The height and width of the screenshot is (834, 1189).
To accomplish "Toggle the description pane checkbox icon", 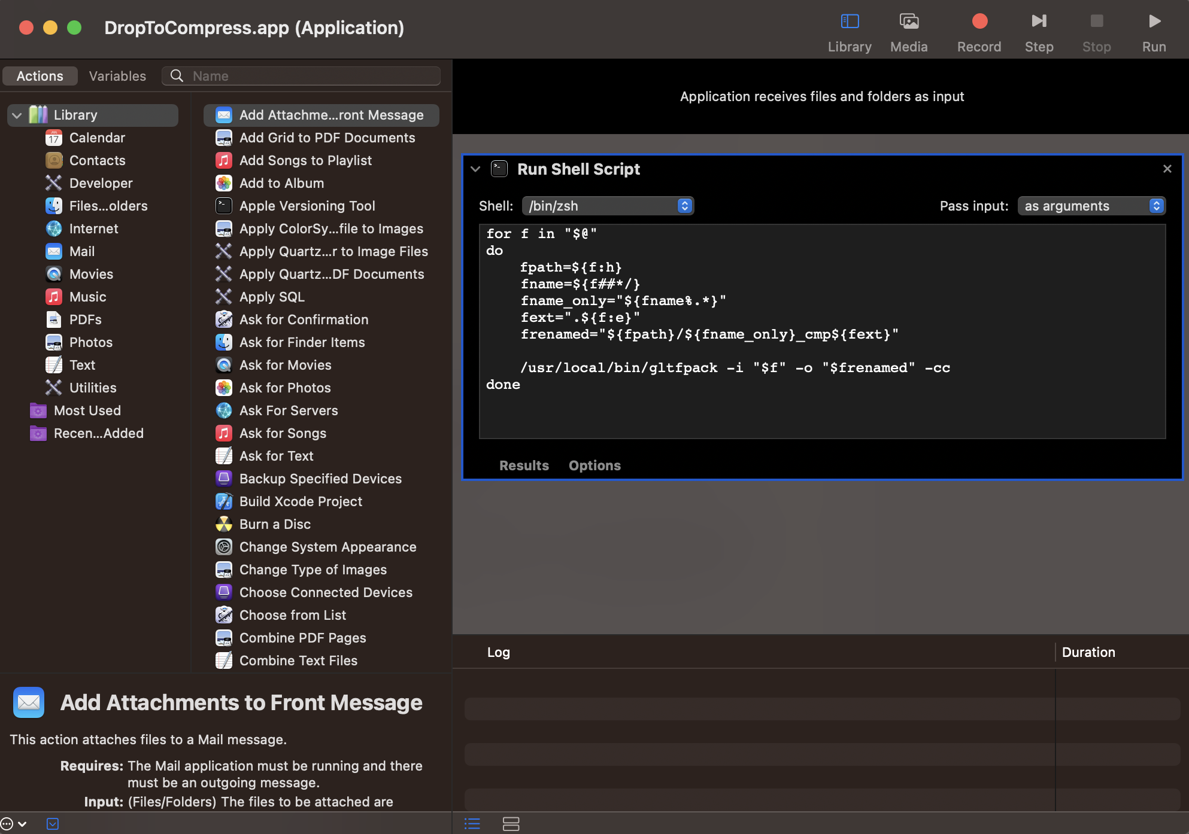I will 53,824.
